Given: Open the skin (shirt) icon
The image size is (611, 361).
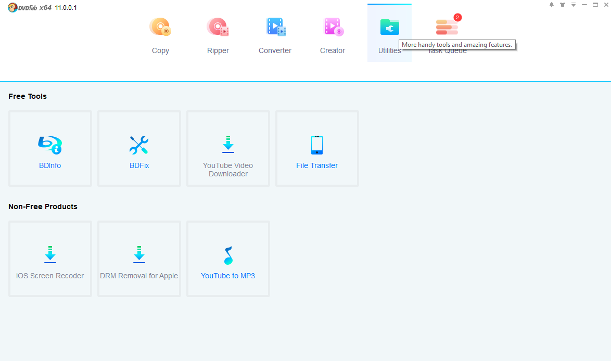Looking at the screenshot, I should click(x=562, y=5).
